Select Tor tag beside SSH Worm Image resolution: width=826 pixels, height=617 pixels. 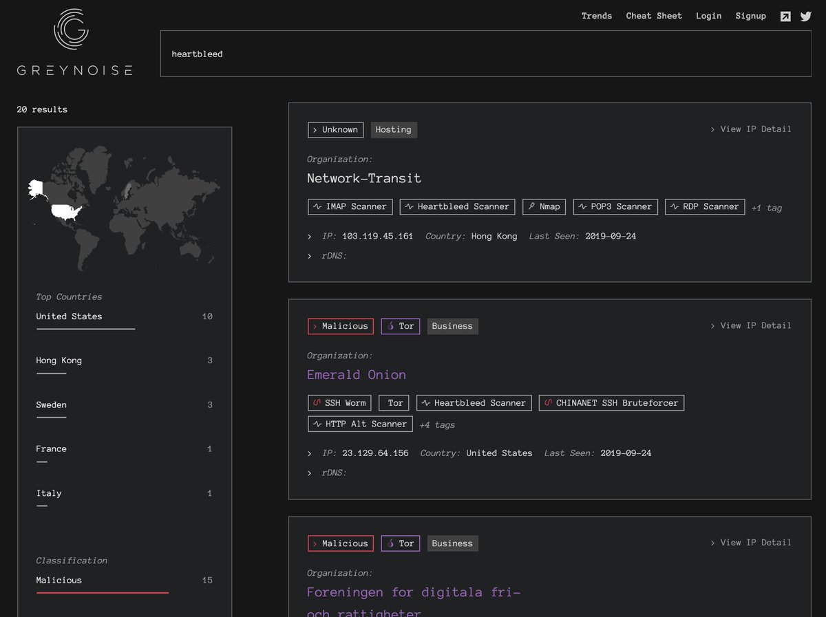tap(394, 403)
